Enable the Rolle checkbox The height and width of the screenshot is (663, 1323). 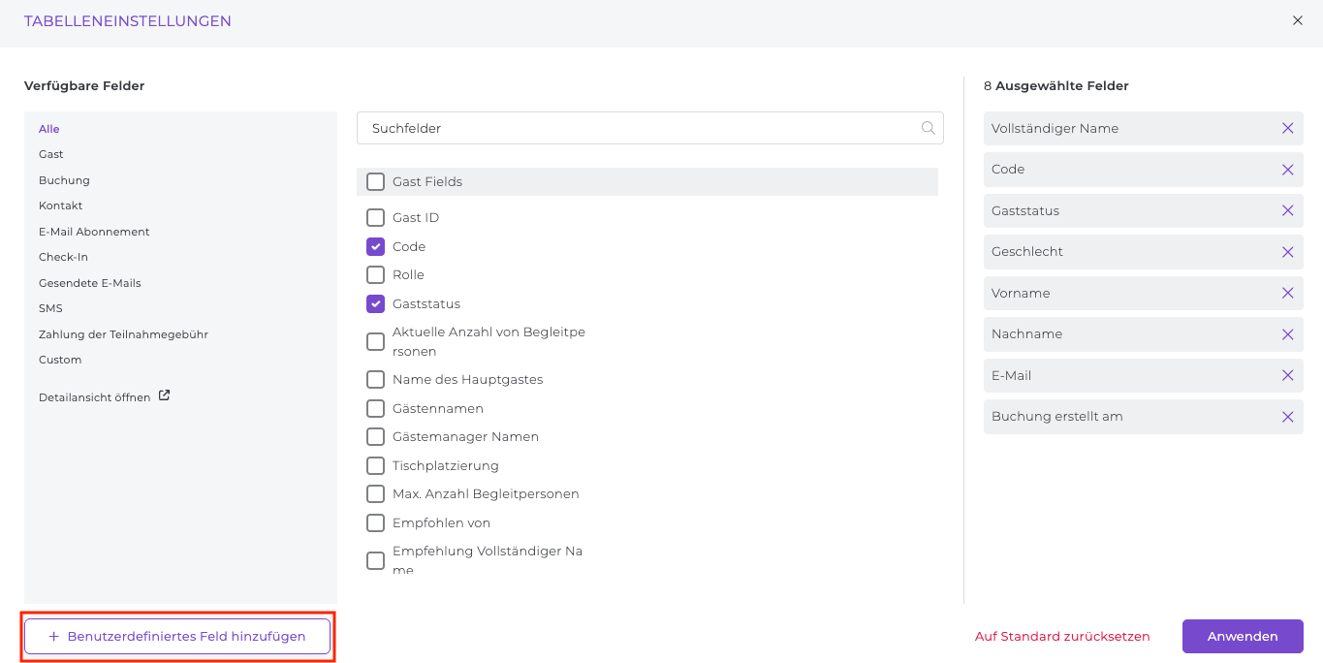[x=376, y=274]
